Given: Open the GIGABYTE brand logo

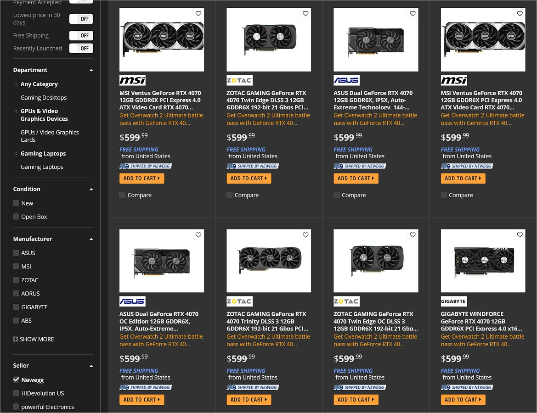Looking at the screenshot, I should pos(454,301).
